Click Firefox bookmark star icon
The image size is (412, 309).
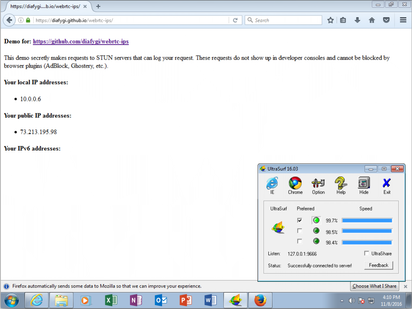[330, 20]
